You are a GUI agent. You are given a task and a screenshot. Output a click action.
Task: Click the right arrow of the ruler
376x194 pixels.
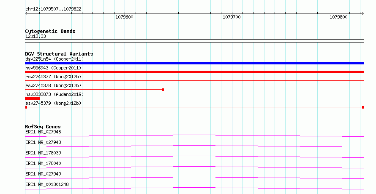[x=362, y=13]
